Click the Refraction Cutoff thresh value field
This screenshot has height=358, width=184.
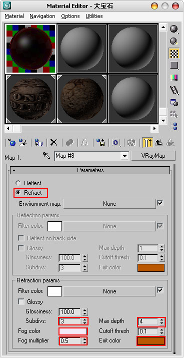pos(148,331)
